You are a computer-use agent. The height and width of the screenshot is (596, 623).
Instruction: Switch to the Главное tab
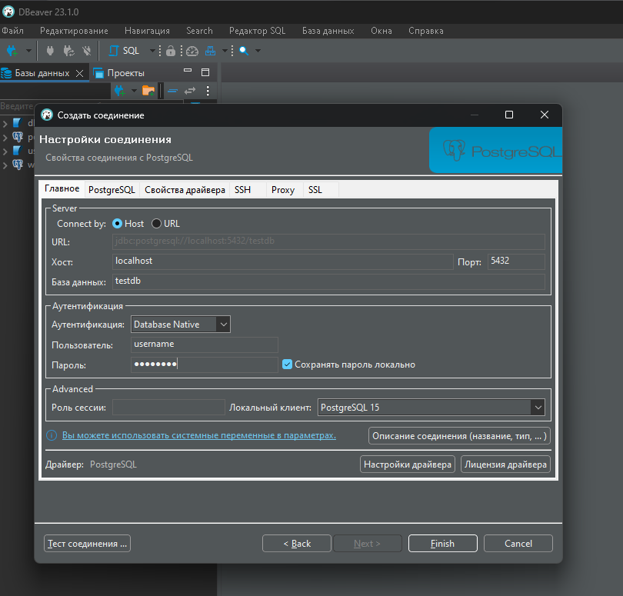62,188
